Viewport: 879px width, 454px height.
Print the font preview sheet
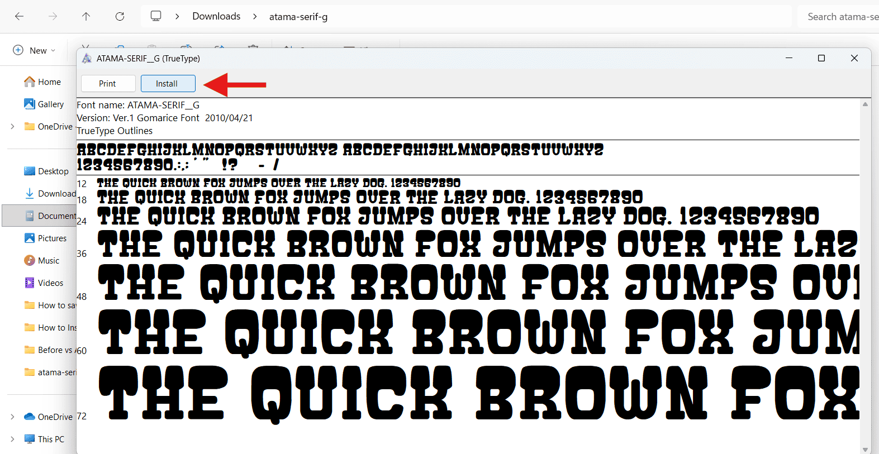coord(108,84)
